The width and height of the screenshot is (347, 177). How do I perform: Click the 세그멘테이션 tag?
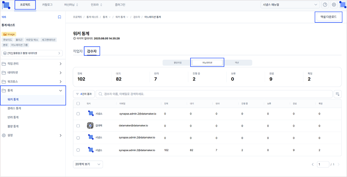pos(49,40)
